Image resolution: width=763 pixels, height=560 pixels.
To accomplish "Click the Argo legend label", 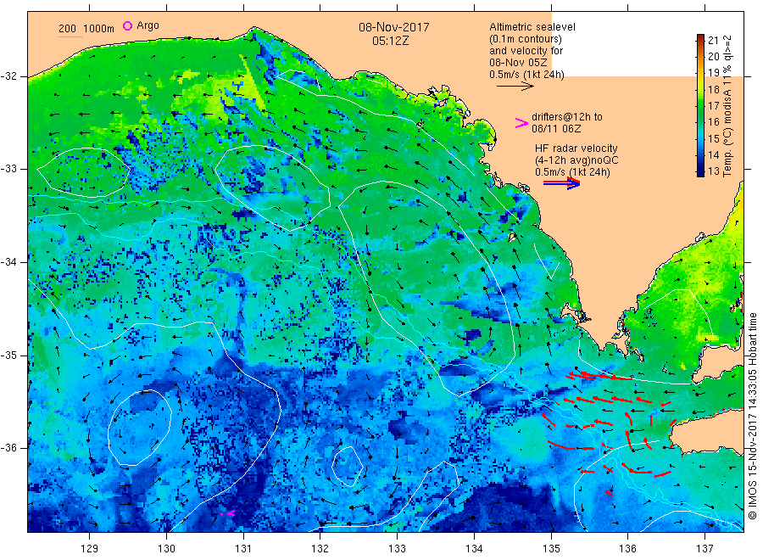I will click(148, 25).
